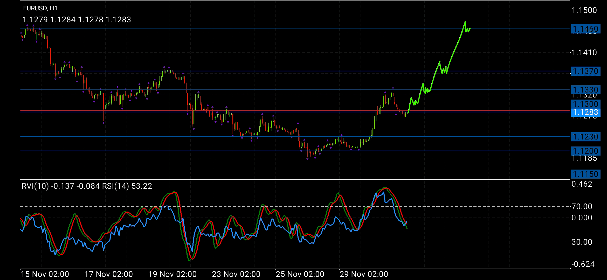Screen dimensions: 607x280
Task: Click the 25 Nov 02:00 time label
Action: coord(300,274)
